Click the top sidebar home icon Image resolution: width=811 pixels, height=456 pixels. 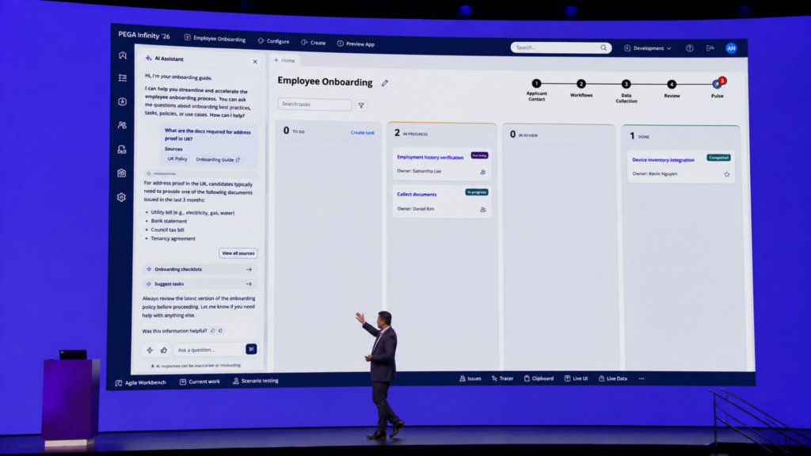pyautogui.click(x=123, y=55)
